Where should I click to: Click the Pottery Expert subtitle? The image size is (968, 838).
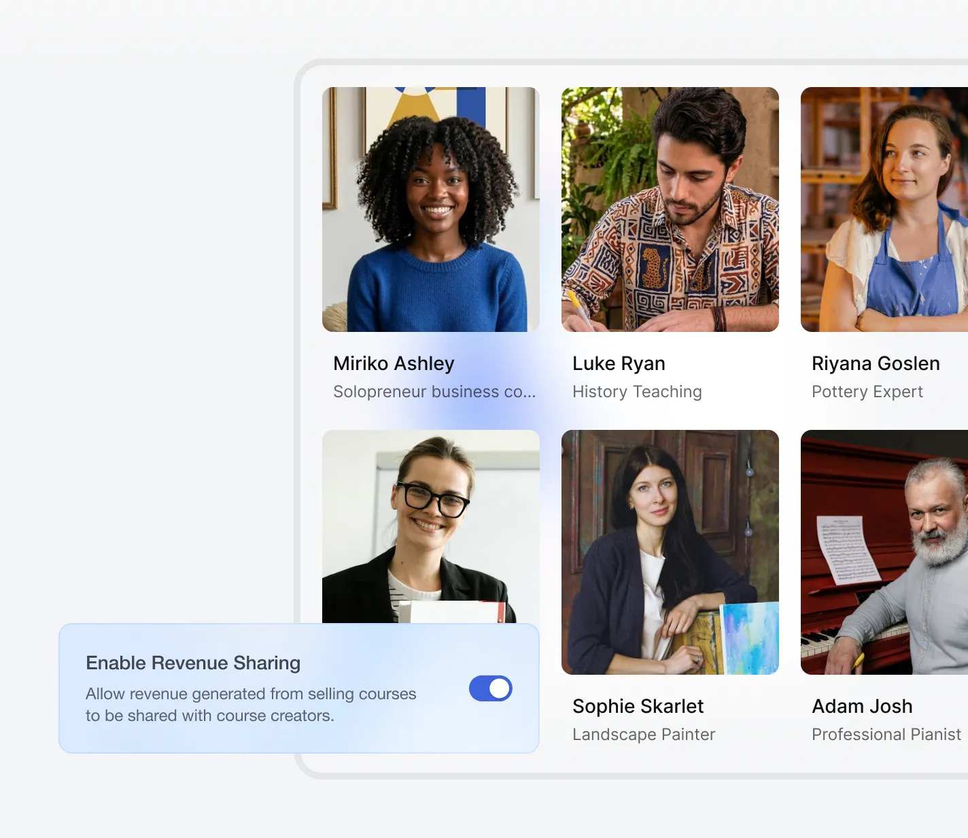[x=867, y=392]
